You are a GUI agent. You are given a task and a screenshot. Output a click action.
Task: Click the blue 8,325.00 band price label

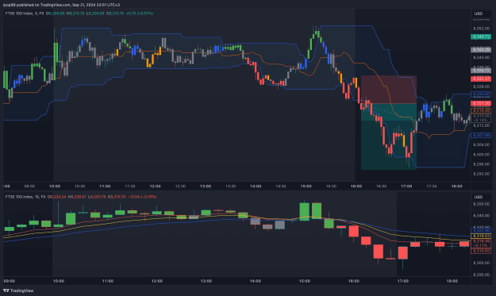(x=481, y=94)
